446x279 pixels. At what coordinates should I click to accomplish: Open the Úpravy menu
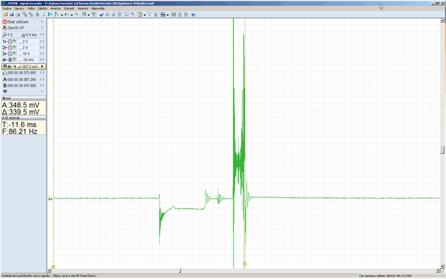[20, 9]
